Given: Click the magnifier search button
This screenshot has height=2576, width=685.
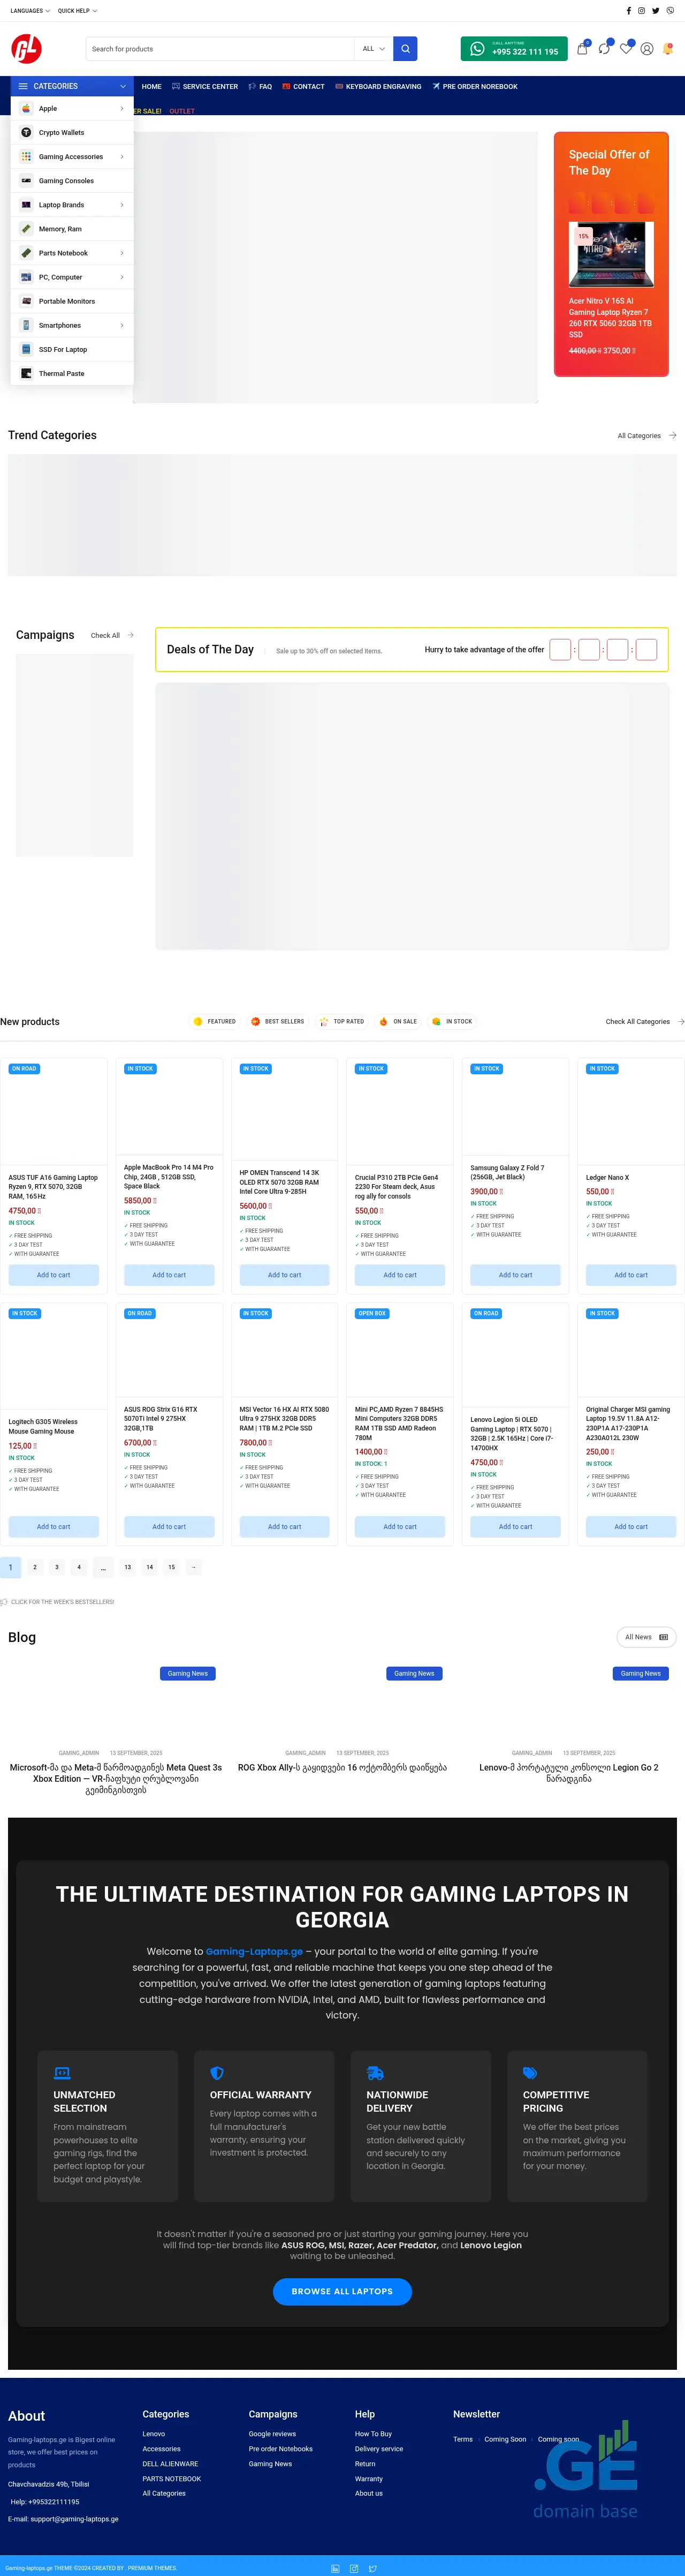Looking at the screenshot, I should 405,49.
